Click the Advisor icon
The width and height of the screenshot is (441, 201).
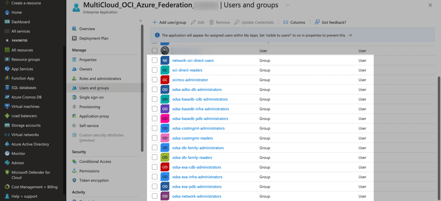coord(7,163)
